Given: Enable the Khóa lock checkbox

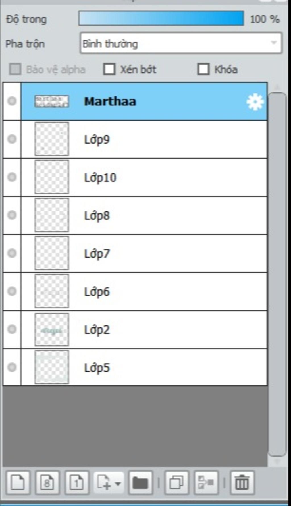Looking at the screenshot, I should [203, 69].
